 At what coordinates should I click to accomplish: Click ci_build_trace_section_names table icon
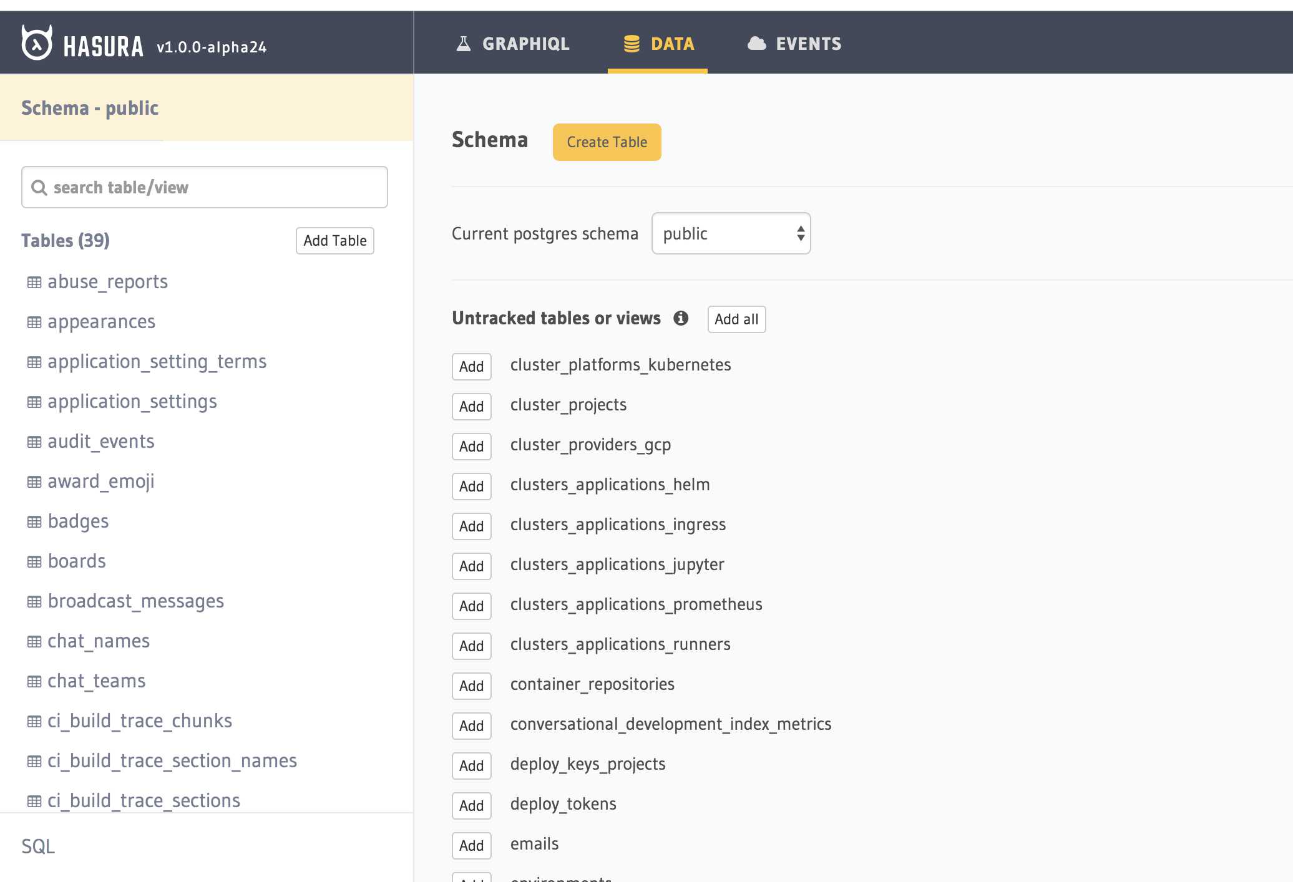[34, 762]
